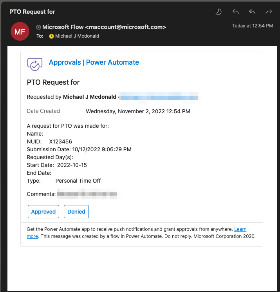Deny the PTO request
280x292 pixels.
(x=76, y=212)
